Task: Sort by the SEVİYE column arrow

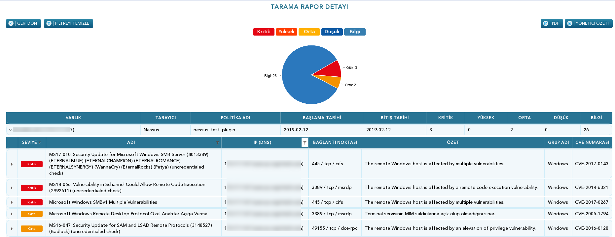Action: 40,143
